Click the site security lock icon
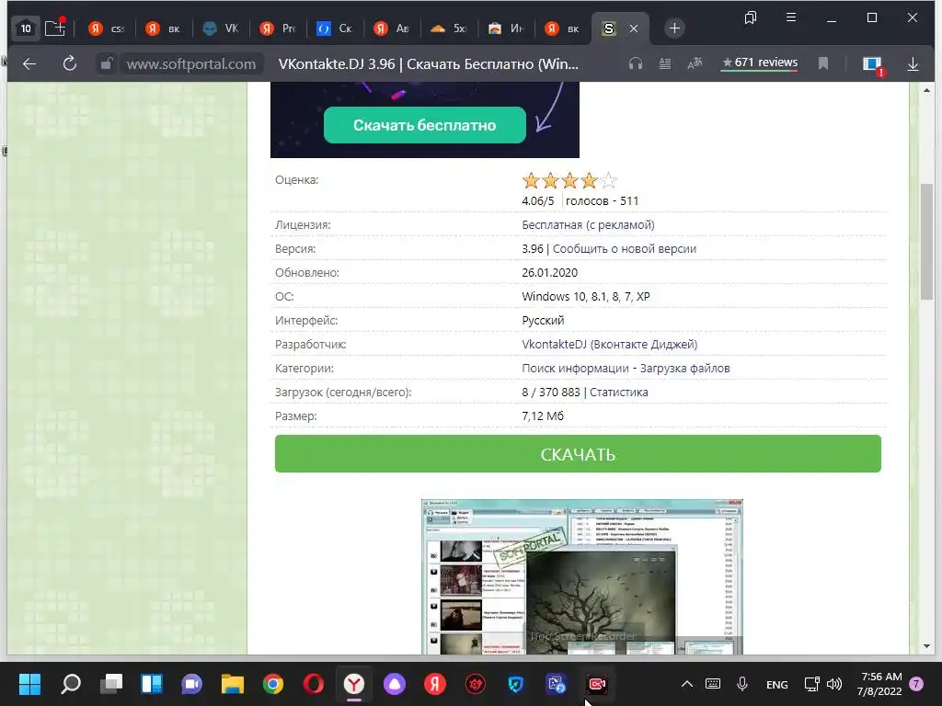This screenshot has height=706, width=942. point(107,63)
